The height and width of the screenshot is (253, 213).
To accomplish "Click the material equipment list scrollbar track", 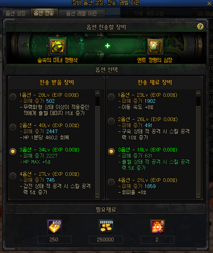I will (x=198, y=145).
